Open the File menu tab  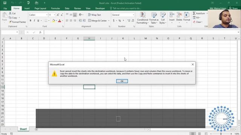[x=5, y=8]
